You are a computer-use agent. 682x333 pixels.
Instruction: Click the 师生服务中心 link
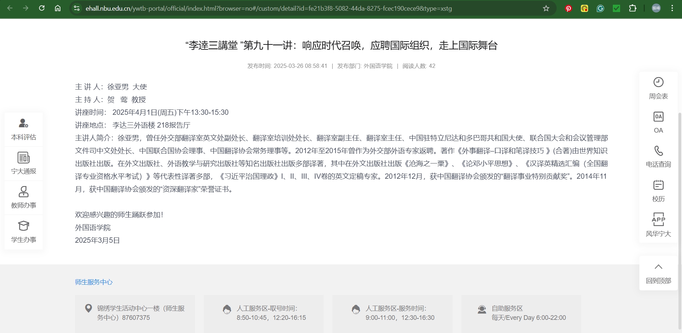94,282
